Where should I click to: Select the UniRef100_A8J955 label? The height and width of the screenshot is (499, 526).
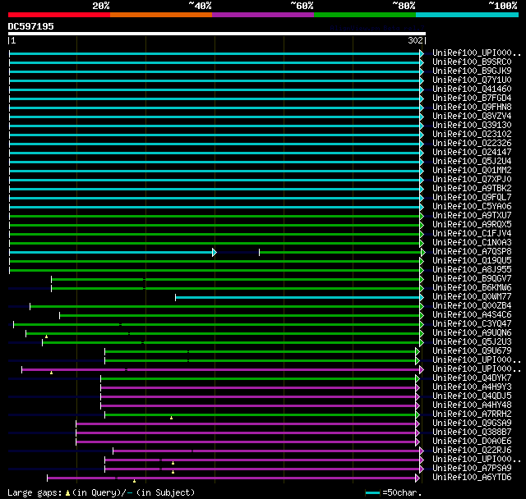pyautogui.click(x=472, y=270)
